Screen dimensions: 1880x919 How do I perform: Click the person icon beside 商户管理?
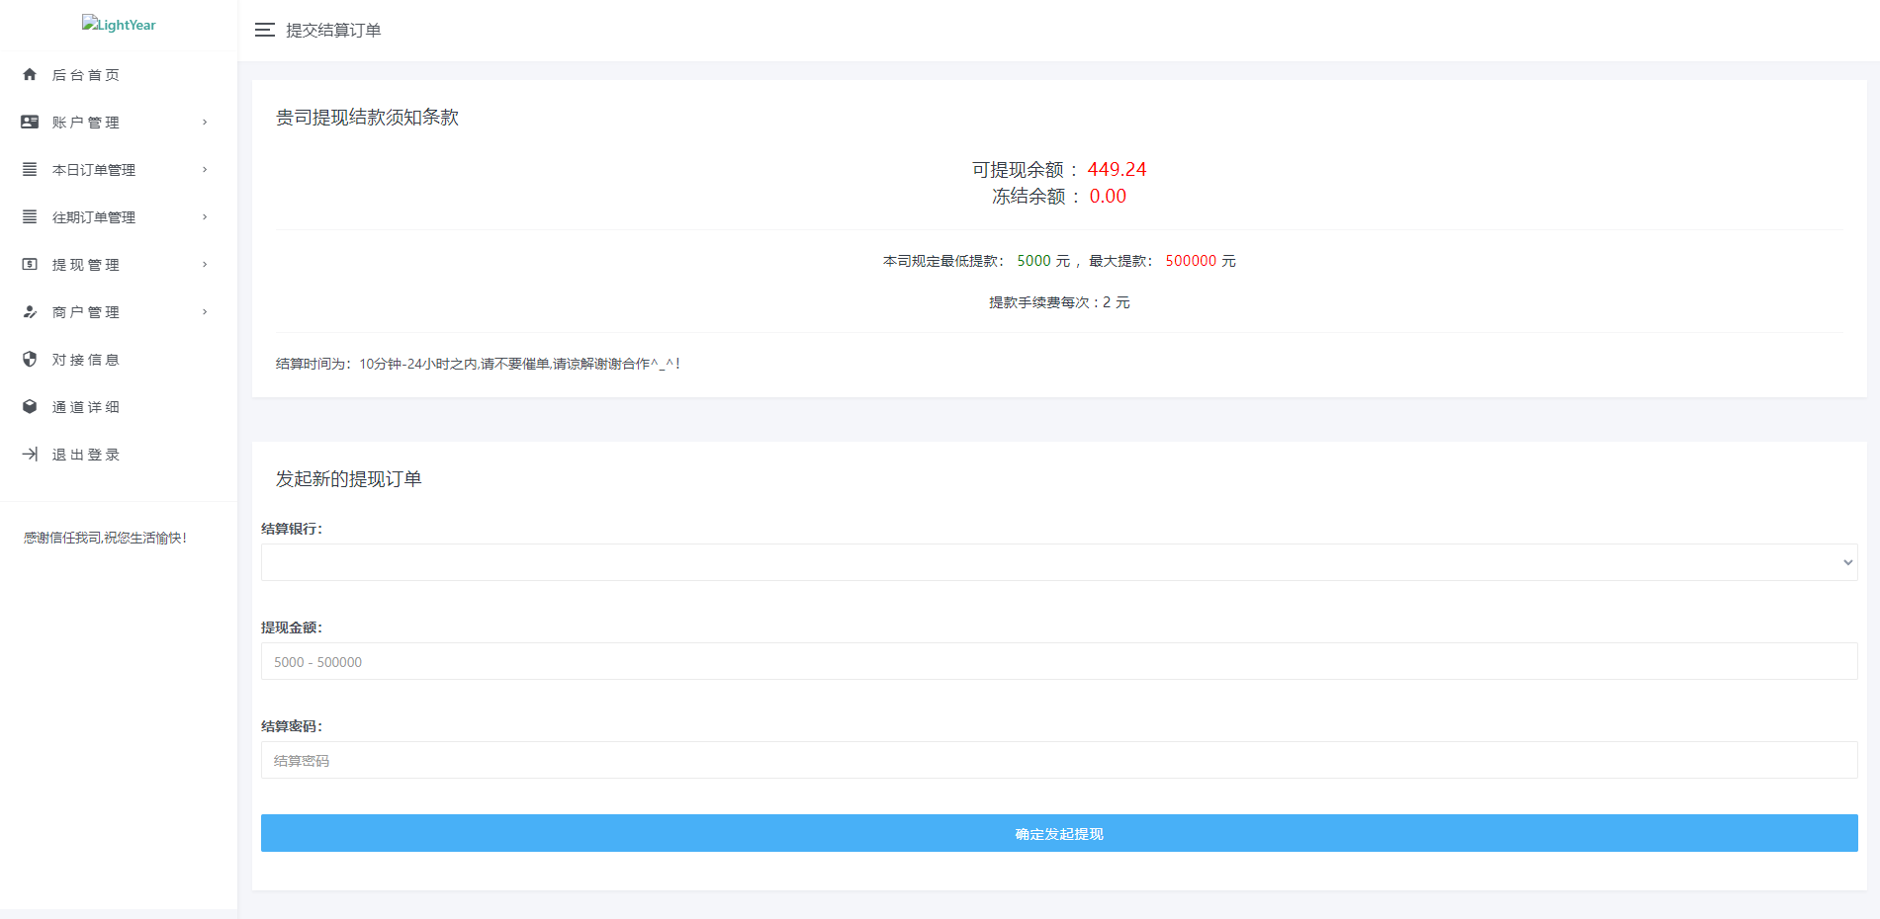coord(29,311)
